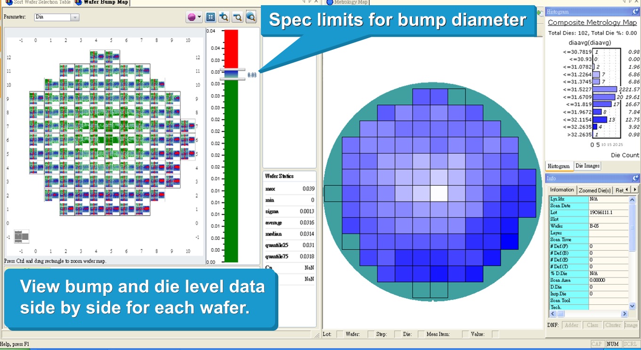Image resolution: width=641 pixels, height=350 pixels.
Task: Switch to the Die Images tab
Action: pos(587,166)
